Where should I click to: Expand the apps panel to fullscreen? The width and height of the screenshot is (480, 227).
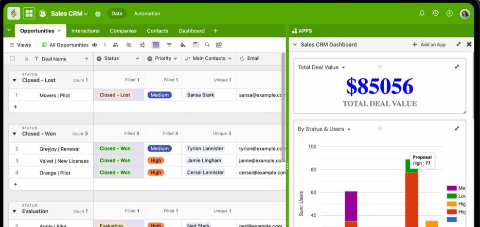tap(459, 44)
